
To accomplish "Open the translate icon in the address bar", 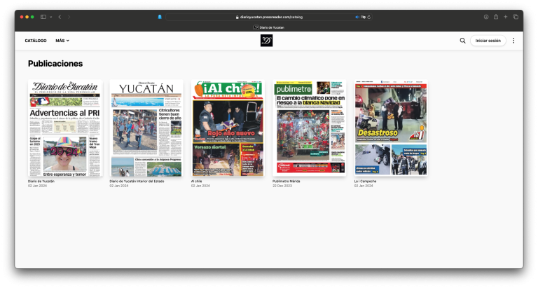I will [363, 17].
